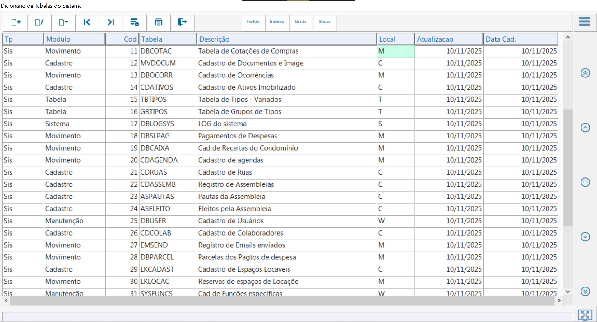Click the edit record icon
Screen dimensions: 597x322
point(39,22)
